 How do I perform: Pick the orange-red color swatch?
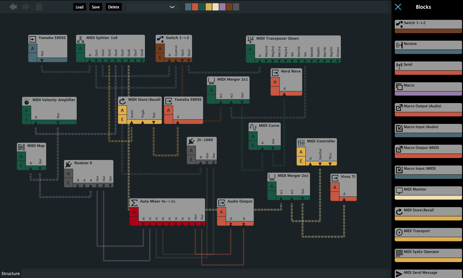tap(195, 7)
